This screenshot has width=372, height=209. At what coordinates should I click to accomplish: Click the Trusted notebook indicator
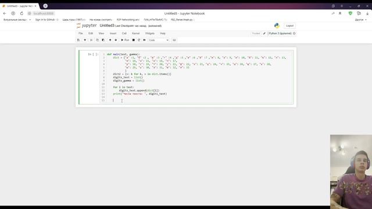coord(256,34)
